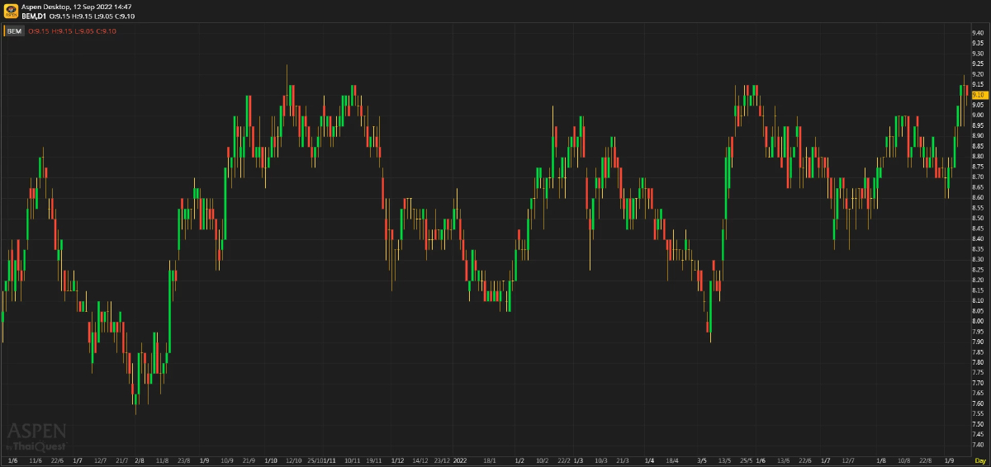The height and width of the screenshot is (467, 991).
Task: Click the 8.50 price on the price axis
Action: (978, 218)
